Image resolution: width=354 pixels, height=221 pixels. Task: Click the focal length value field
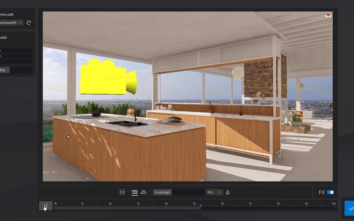pos(188,192)
